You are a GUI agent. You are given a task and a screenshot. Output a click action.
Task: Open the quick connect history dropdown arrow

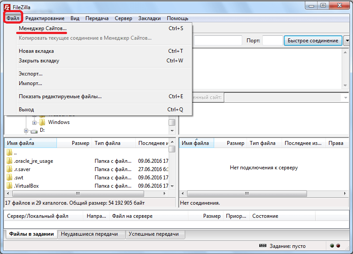347,41
